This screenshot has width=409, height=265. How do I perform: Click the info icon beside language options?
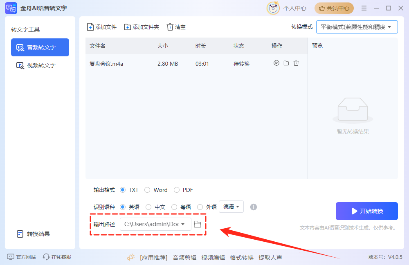click(254, 207)
